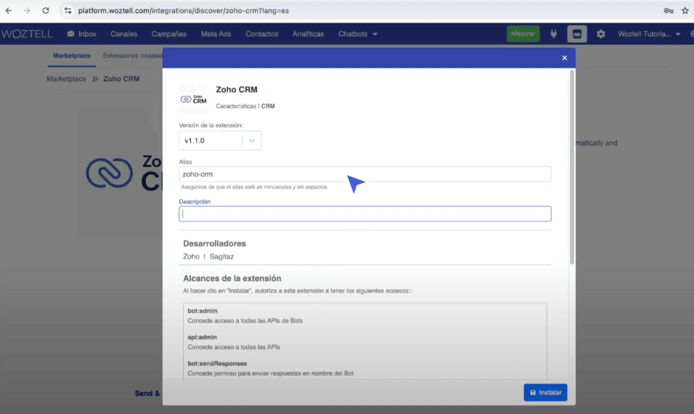This screenshot has height=414, width=694.
Task: Reload the page with refresh icon
Action: (46, 11)
